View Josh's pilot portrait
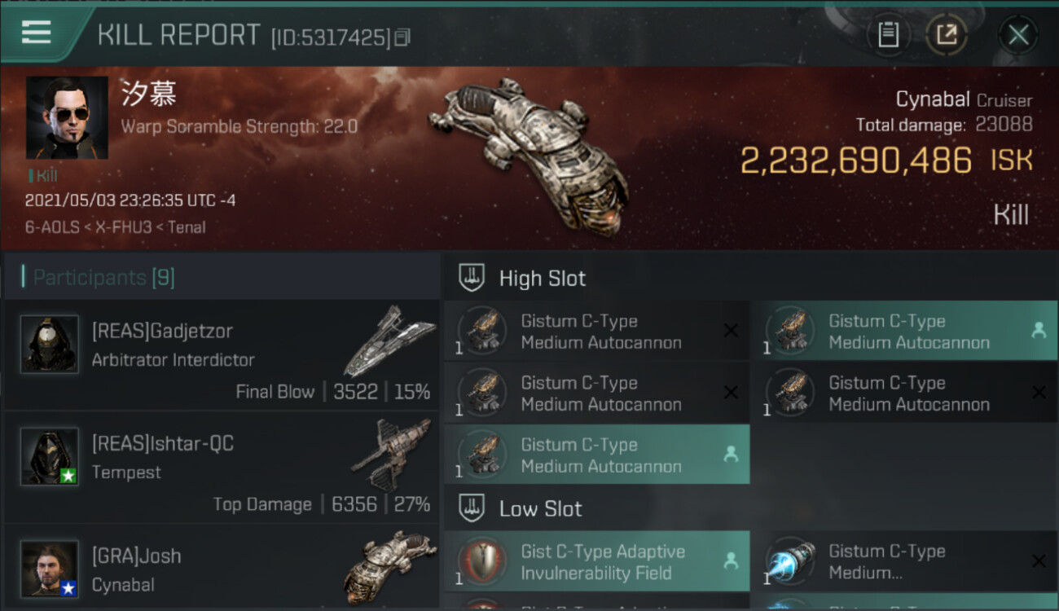The image size is (1059, 611). [50, 569]
